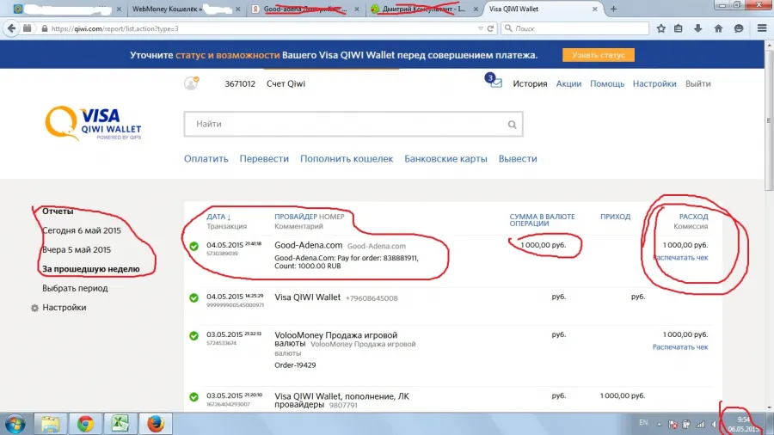Click the Firefox Home icon

718,28
